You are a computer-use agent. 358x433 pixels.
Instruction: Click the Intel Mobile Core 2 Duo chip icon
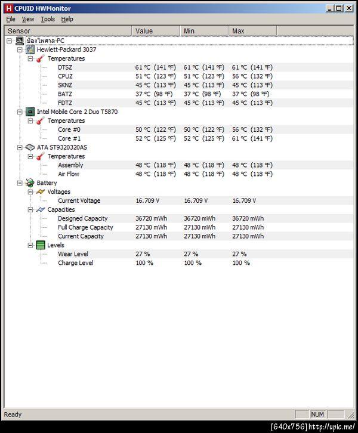pos(30,112)
